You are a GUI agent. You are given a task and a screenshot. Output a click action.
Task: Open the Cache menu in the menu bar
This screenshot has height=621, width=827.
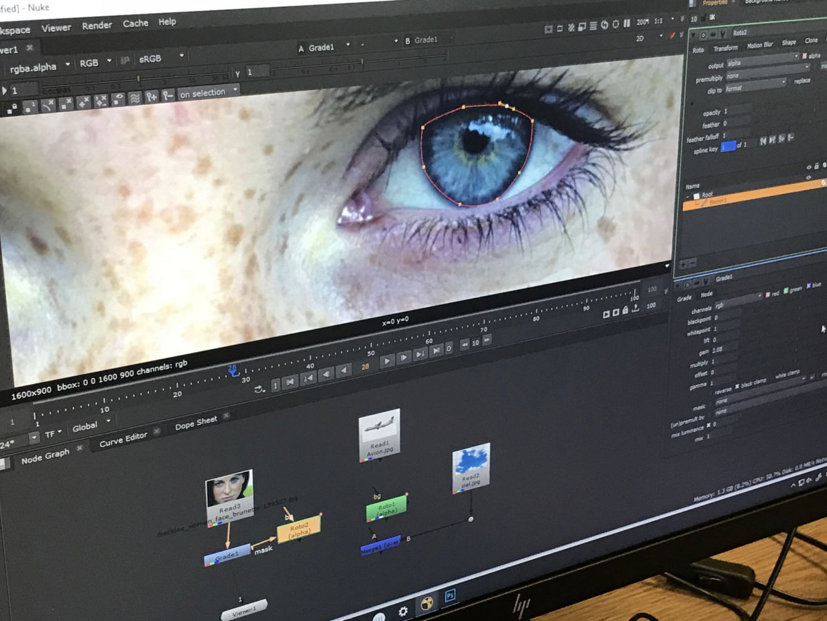pyautogui.click(x=135, y=23)
